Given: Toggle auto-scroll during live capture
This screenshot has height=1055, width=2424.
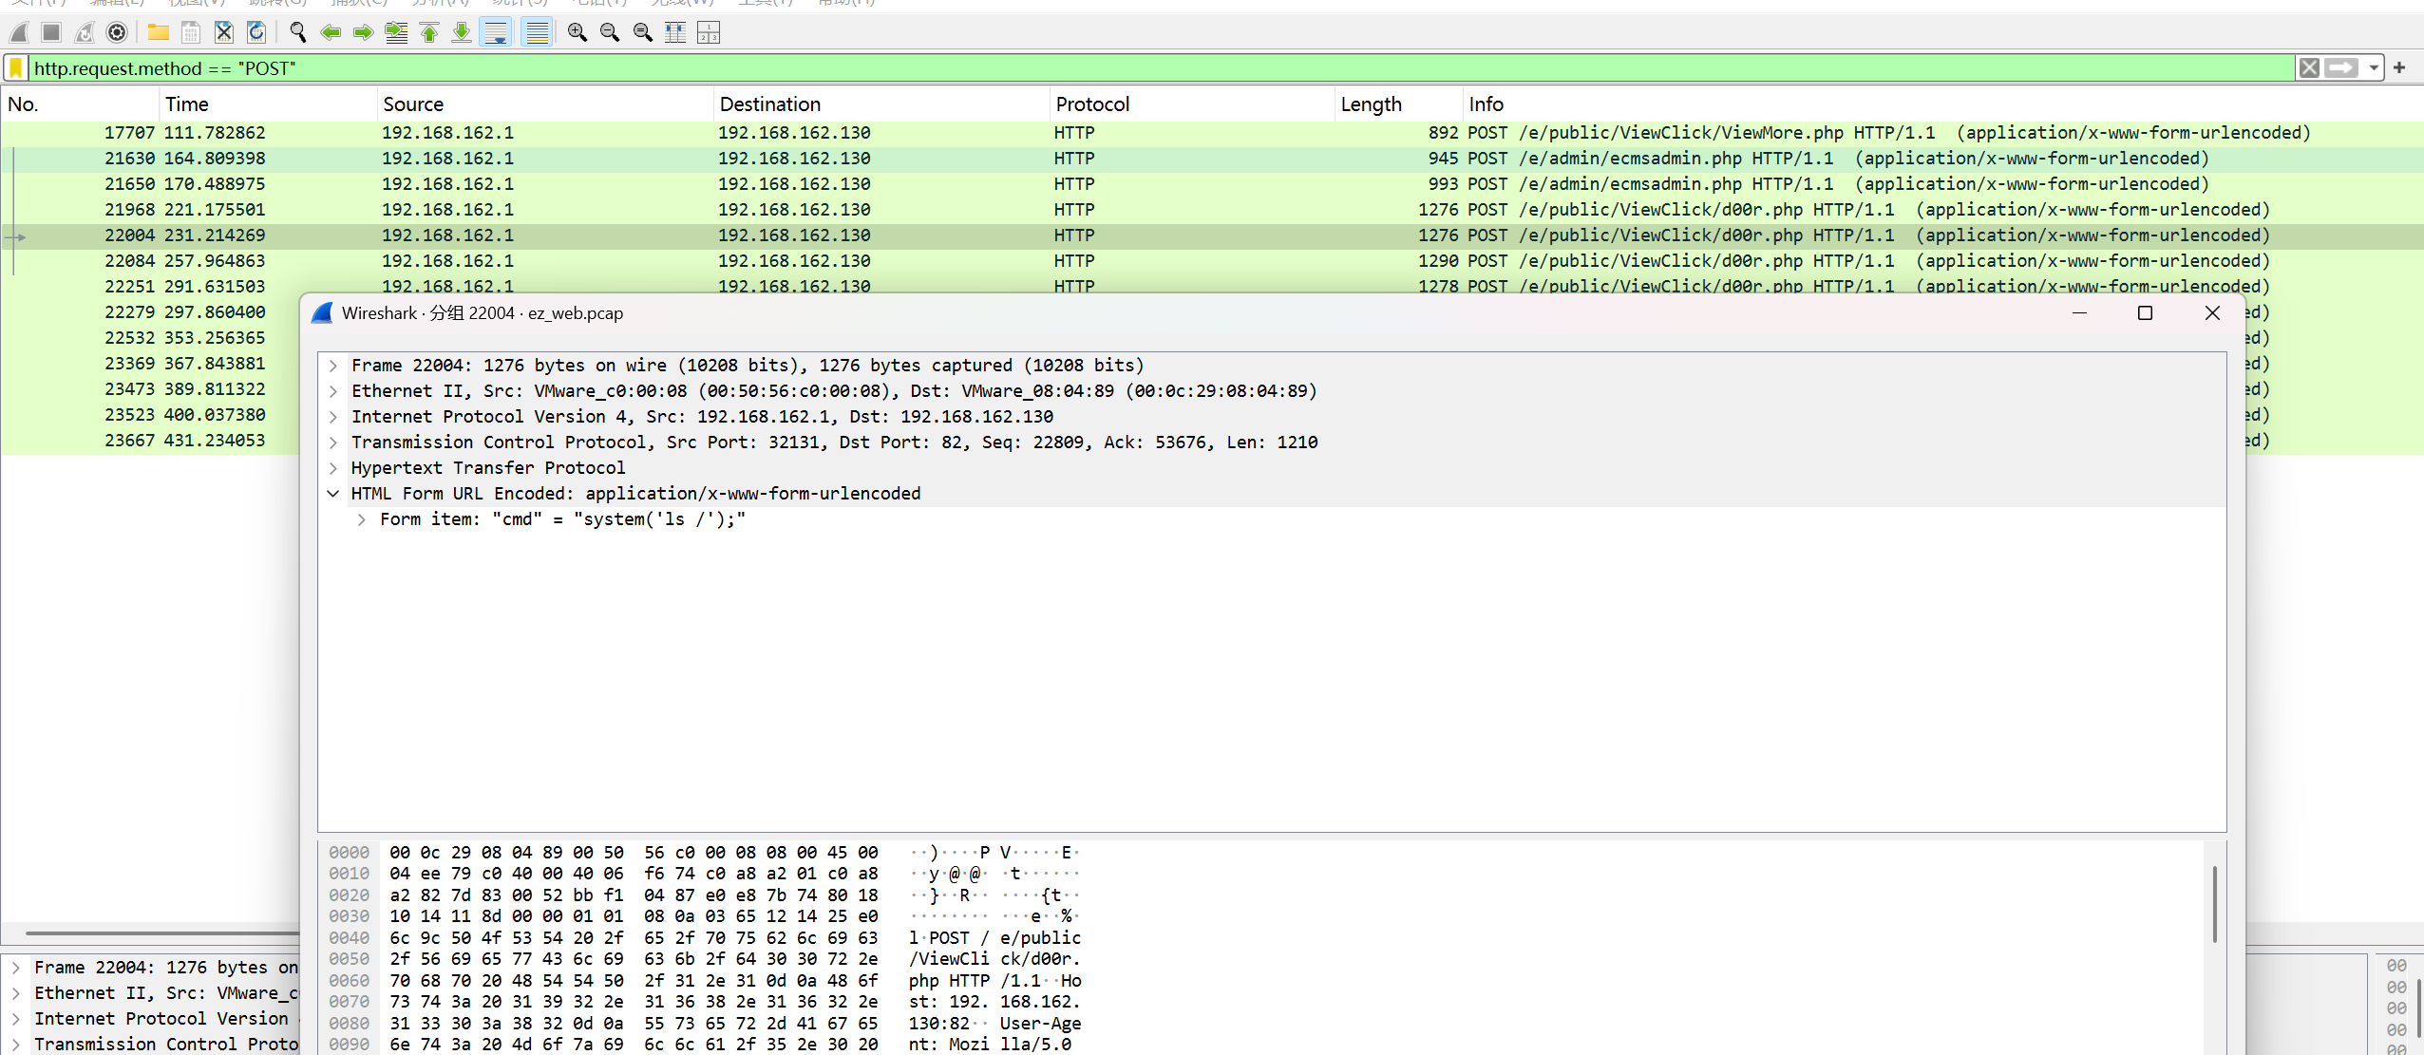Looking at the screenshot, I should click(x=496, y=32).
